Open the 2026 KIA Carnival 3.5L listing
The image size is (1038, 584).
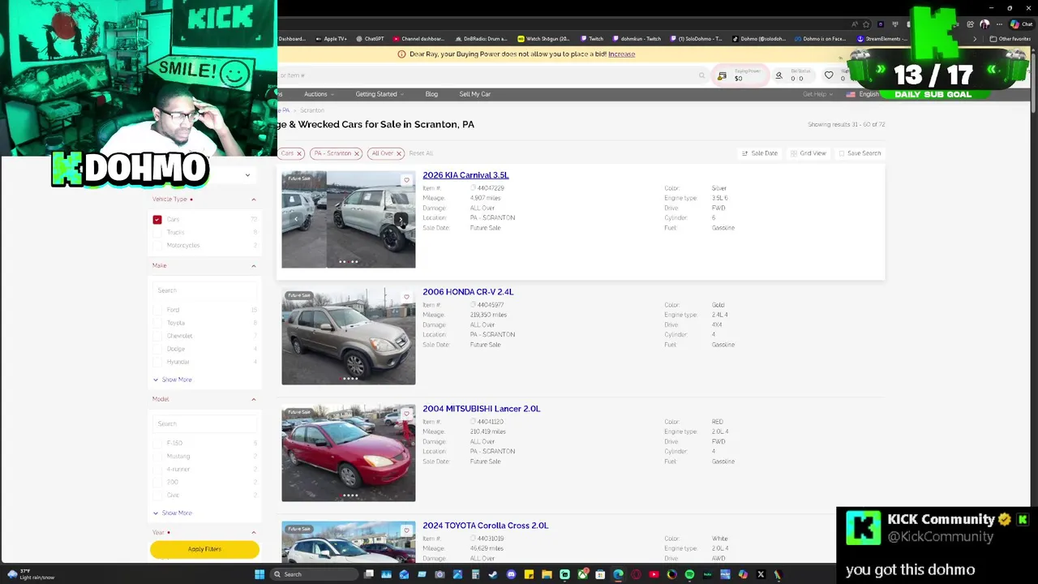[x=465, y=175]
